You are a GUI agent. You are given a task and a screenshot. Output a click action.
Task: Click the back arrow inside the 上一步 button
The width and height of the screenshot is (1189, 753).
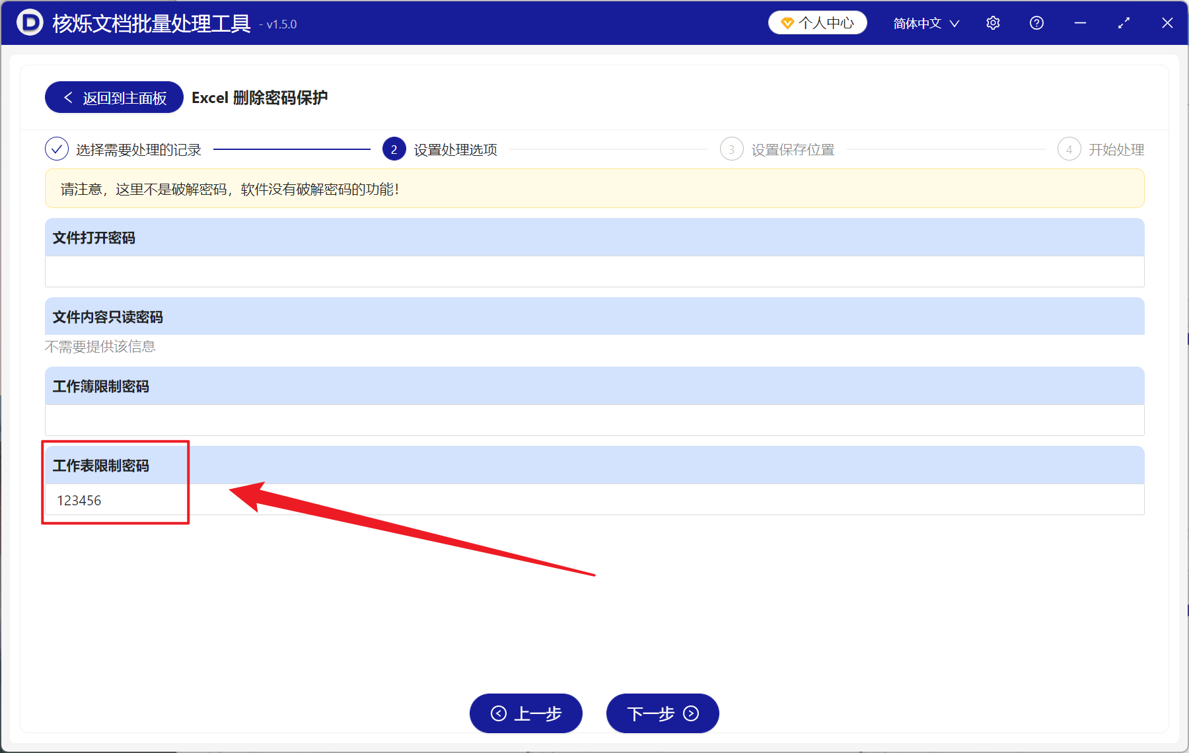[499, 714]
